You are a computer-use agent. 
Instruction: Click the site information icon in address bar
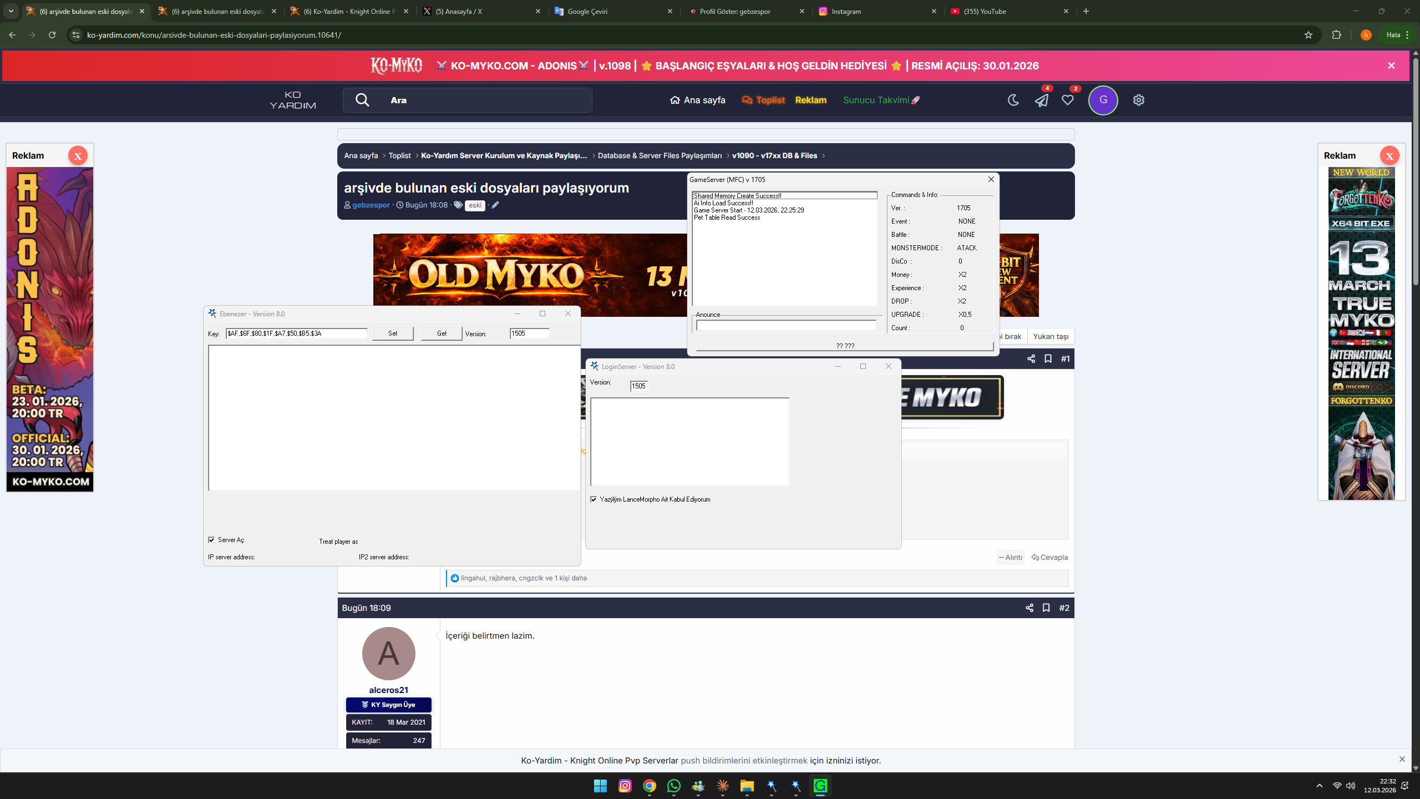point(76,35)
